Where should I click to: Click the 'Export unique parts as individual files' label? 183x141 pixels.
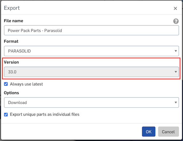click(x=44, y=114)
